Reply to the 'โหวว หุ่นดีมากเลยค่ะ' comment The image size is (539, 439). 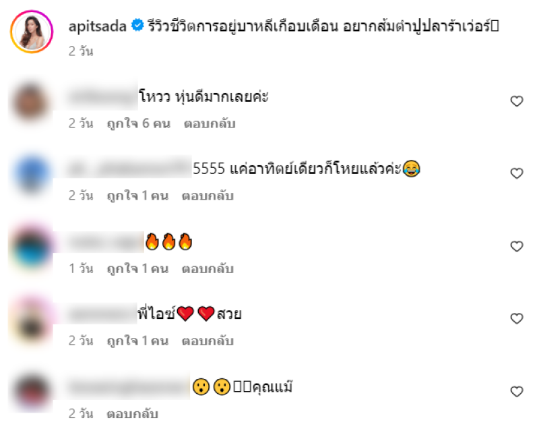(x=210, y=123)
